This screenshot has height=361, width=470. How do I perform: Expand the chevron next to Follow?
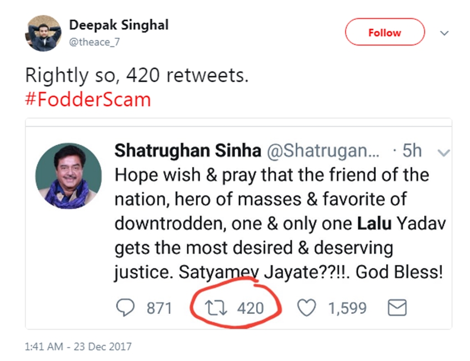pyautogui.click(x=444, y=33)
